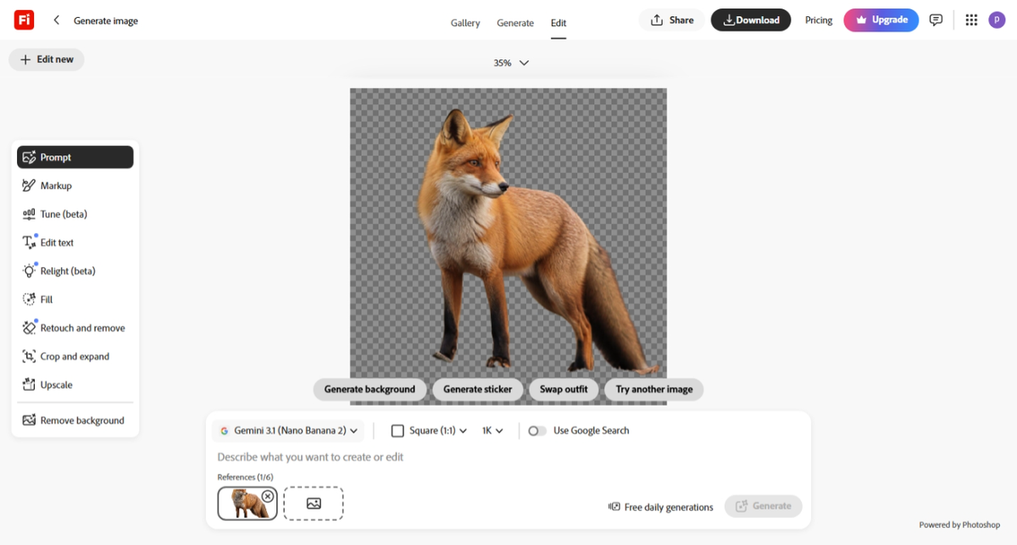This screenshot has height=545, width=1017.
Task: Select the Prompt tool
Action: click(x=75, y=157)
